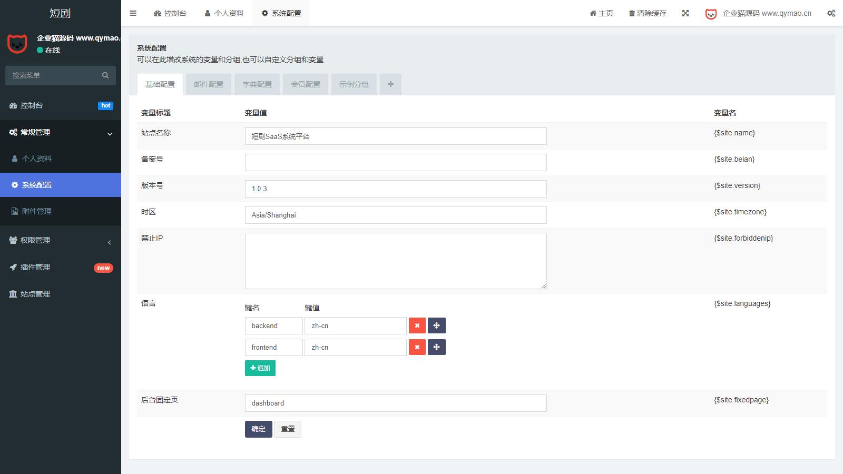Click the 追加 button to add language

[x=260, y=368]
